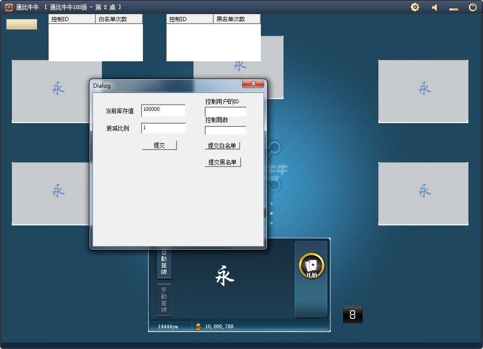Click the 衰减比例 input field
This screenshot has width=483, height=349.
163,128
